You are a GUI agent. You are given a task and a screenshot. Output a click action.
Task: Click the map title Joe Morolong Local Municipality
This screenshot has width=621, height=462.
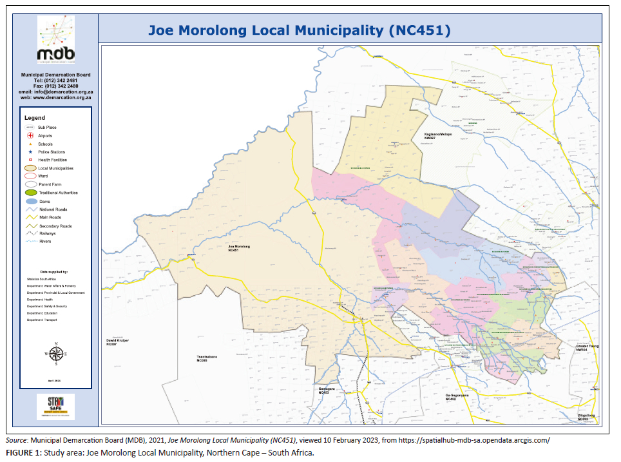[x=299, y=30]
